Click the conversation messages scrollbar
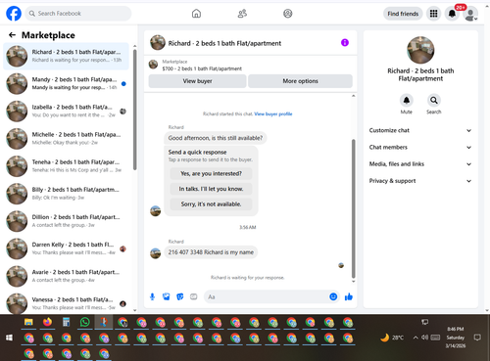This screenshot has height=361, width=490. (x=353, y=208)
